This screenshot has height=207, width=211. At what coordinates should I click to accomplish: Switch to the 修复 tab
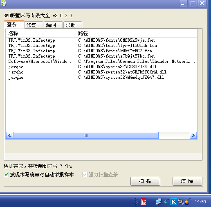coord(34,25)
